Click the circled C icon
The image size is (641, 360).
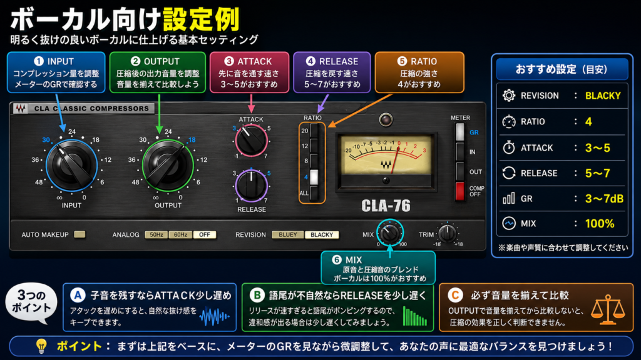pyautogui.click(x=455, y=295)
